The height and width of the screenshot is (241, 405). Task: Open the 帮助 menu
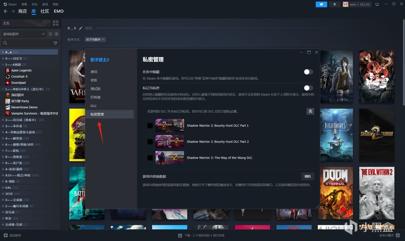pos(55,4)
